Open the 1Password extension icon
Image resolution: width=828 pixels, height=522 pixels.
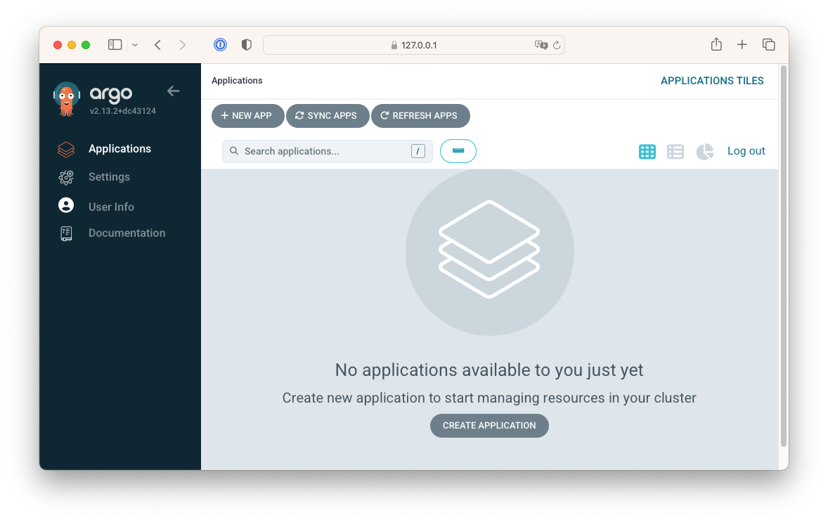click(220, 45)
